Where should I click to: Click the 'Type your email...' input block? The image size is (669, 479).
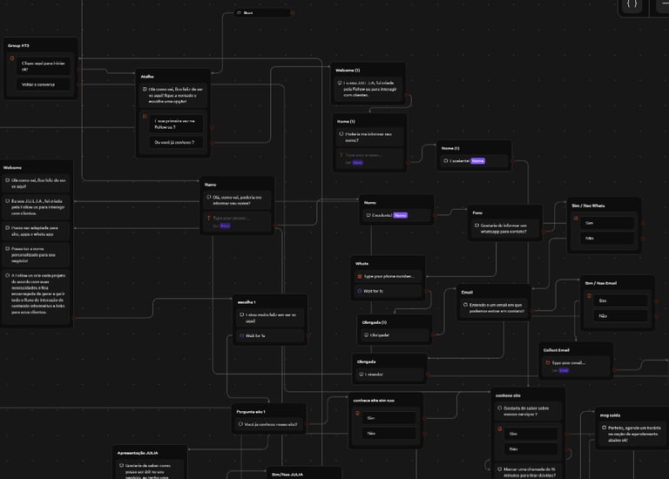576,367
